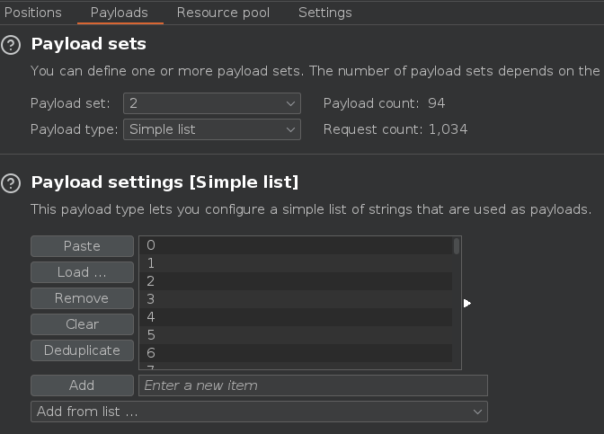The width and height of the screenshot is (604, 434).
Task: Click the Paste button
Action: pos(82,246)
